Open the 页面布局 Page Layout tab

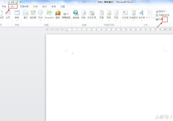pos(24,6)
